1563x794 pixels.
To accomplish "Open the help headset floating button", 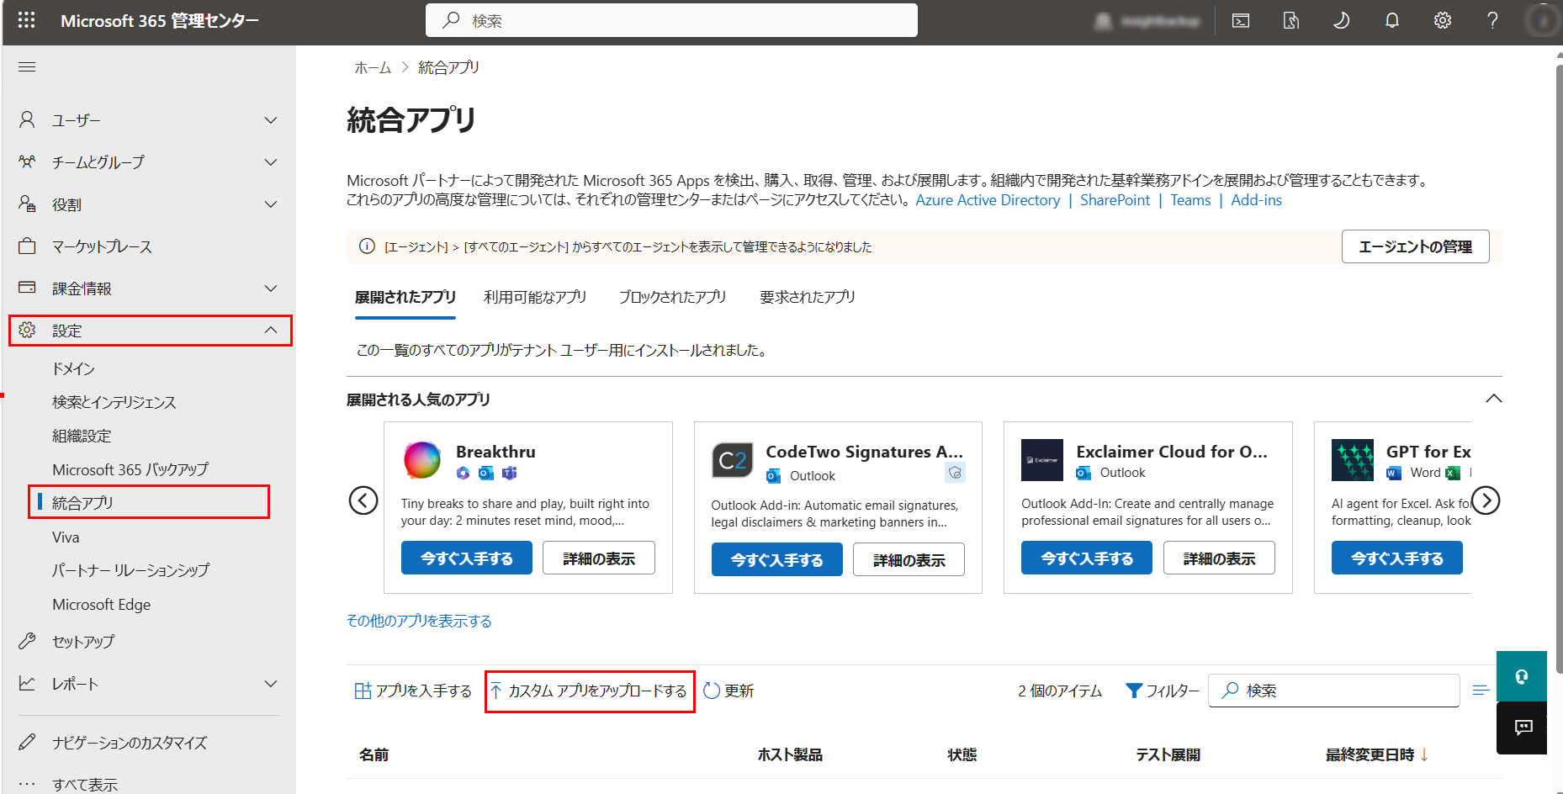I will [1522, 676].
